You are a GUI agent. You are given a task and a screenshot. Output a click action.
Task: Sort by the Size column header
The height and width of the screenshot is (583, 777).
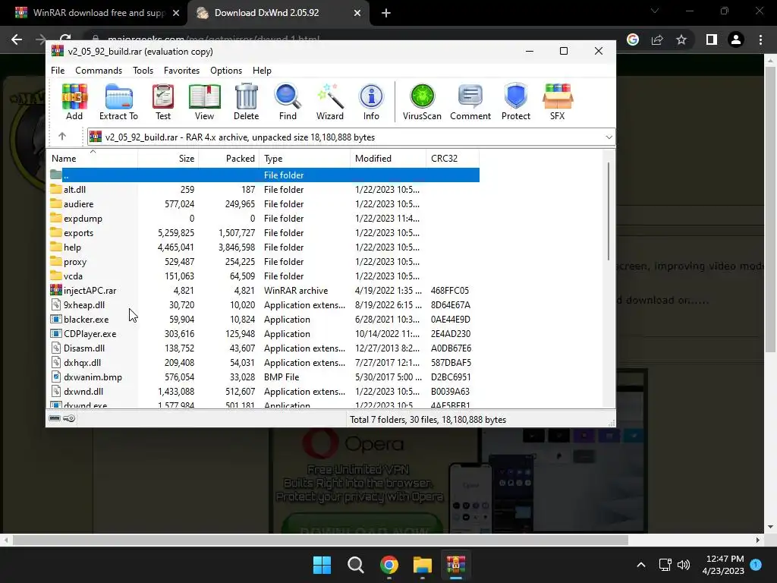168,159
